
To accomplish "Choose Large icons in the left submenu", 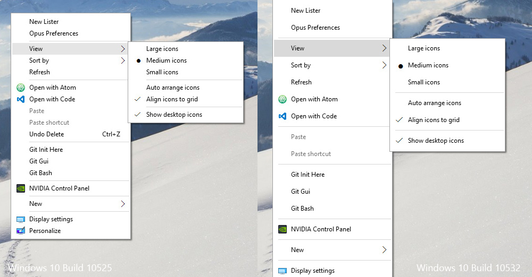I will [x=162, y=49].
